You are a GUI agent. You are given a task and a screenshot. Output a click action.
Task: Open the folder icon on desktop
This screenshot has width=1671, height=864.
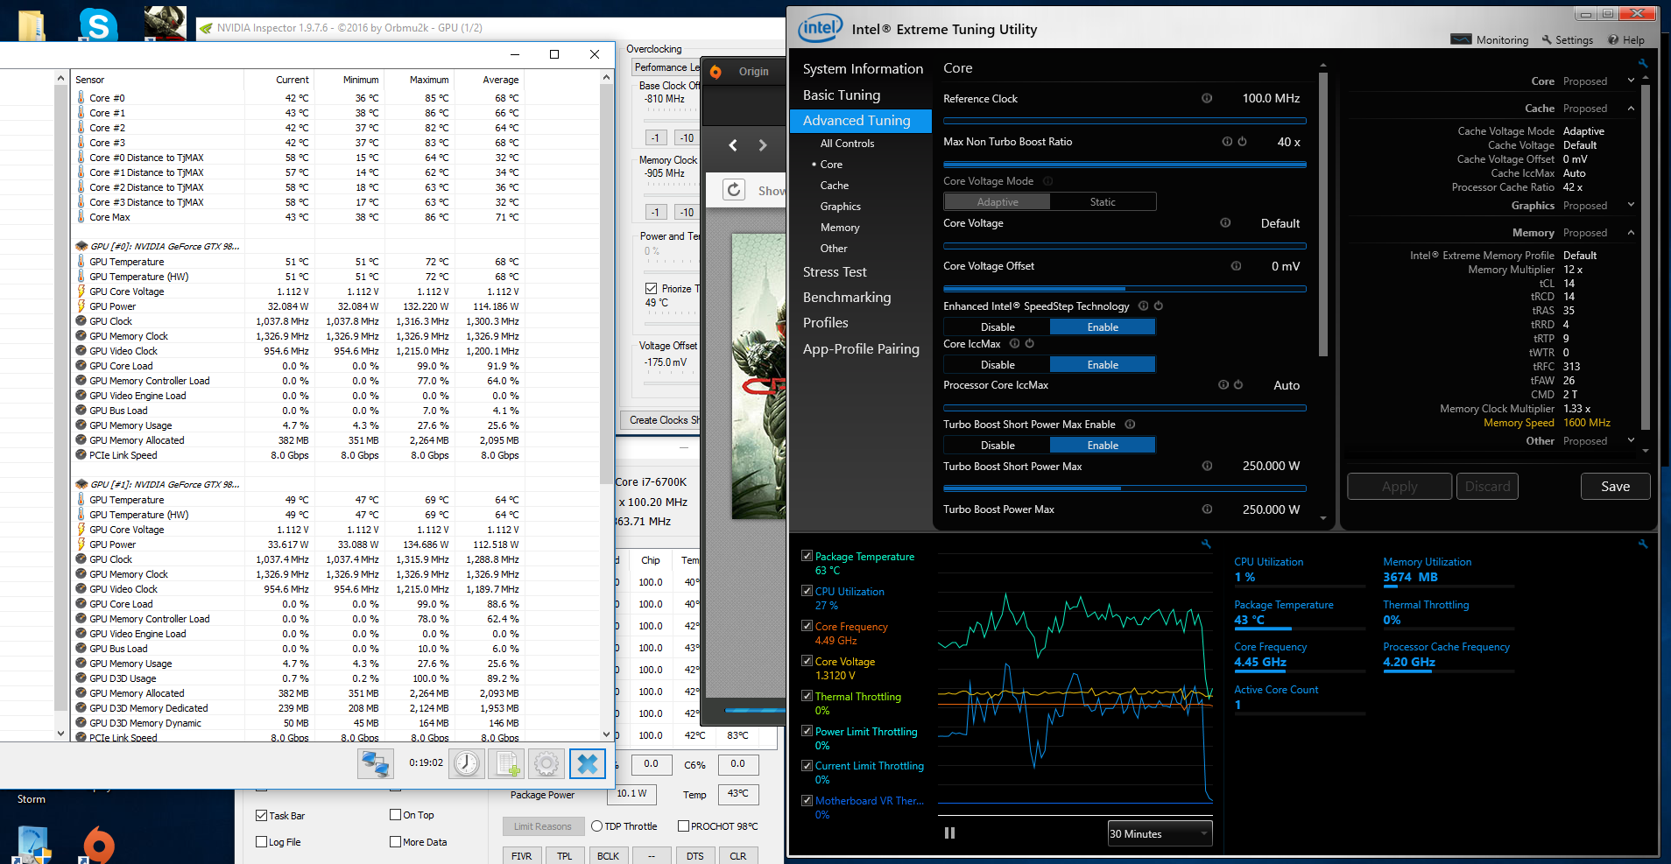click(32, 26)
